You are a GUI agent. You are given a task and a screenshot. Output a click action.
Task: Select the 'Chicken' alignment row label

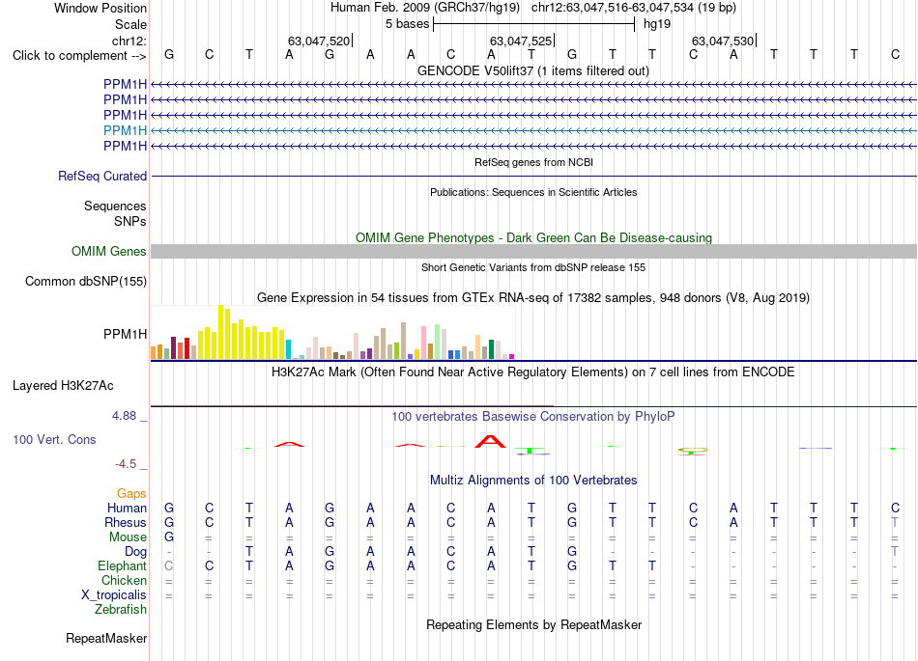tap(124, 580)
